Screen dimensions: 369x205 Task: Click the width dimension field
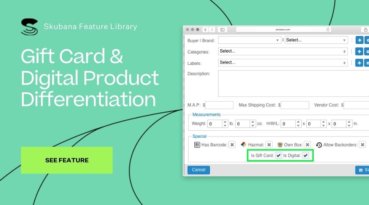(x=313, y=124)
